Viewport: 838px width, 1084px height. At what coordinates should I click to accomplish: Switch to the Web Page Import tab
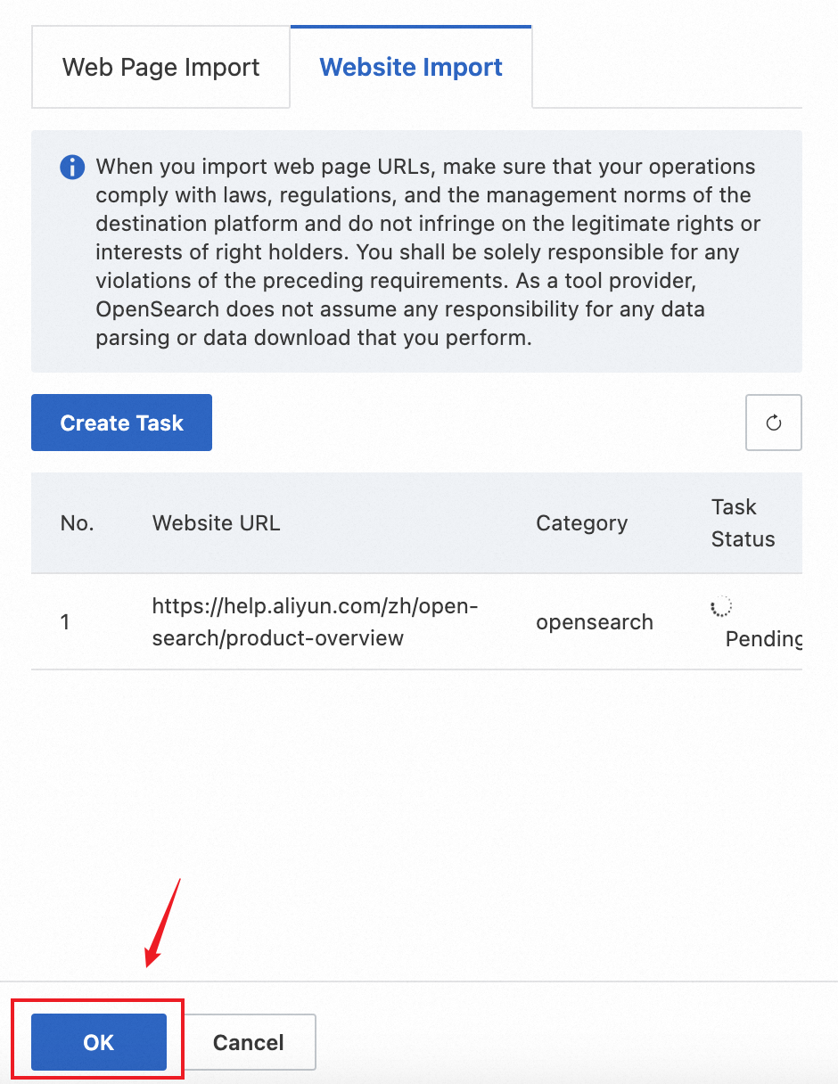tap(160, 68)
